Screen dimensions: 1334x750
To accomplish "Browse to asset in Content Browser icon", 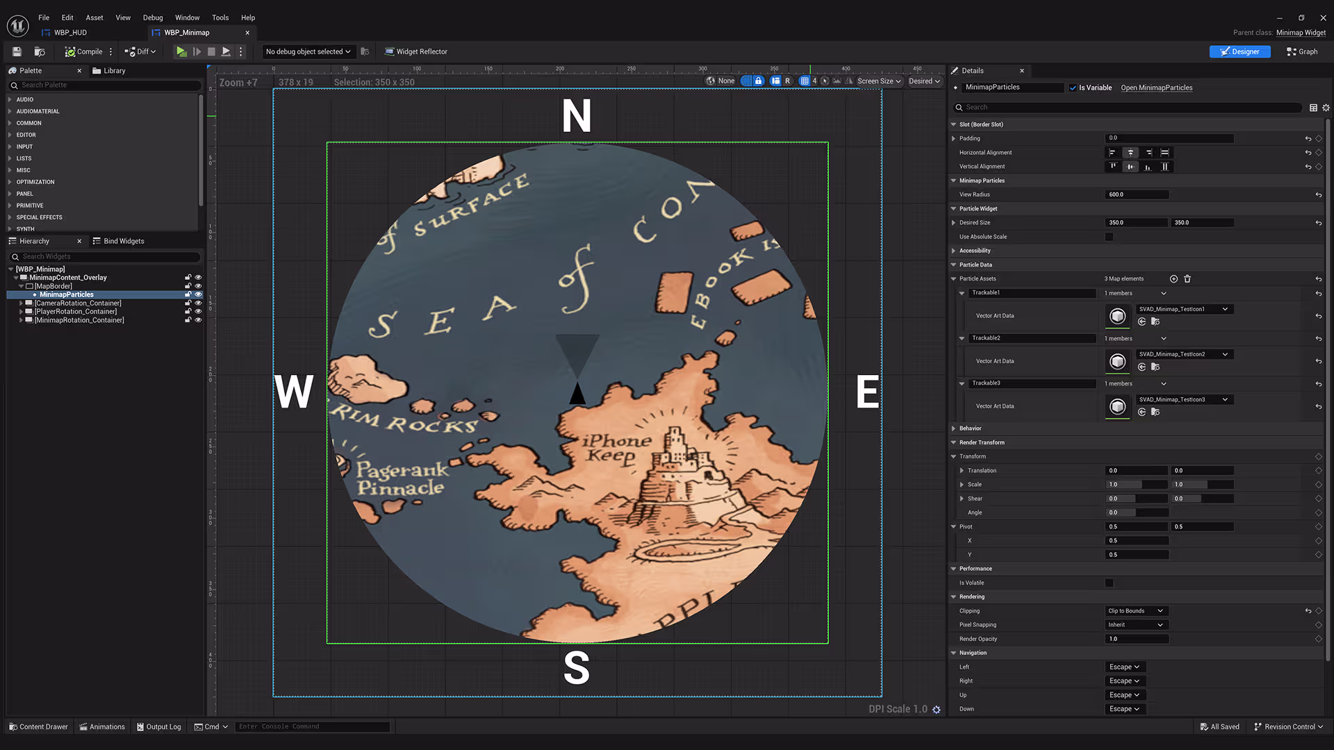I will click(40, 51).
